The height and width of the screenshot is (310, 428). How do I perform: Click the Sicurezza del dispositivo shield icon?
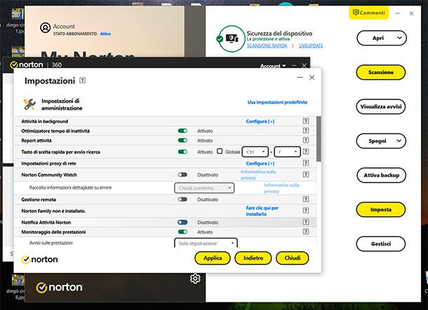tap(232, 38)
